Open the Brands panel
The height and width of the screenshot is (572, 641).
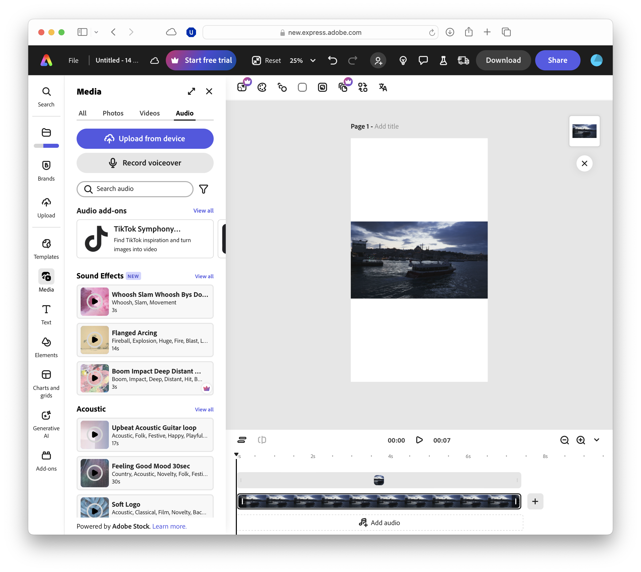46,171
